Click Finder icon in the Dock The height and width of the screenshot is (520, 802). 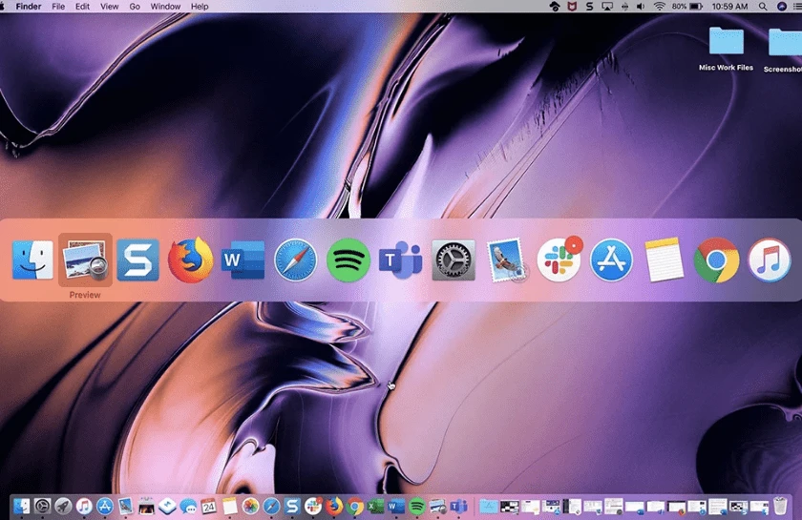coord(21,507)
